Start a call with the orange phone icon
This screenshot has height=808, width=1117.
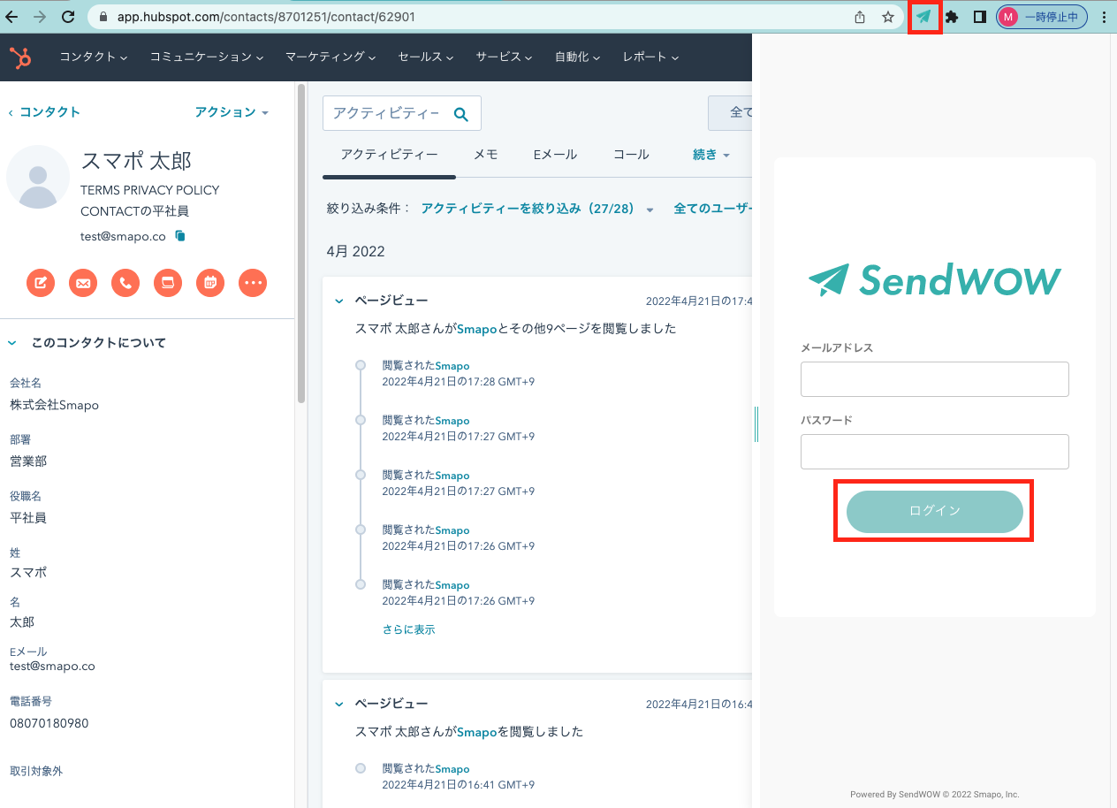[x=125, y=283]
